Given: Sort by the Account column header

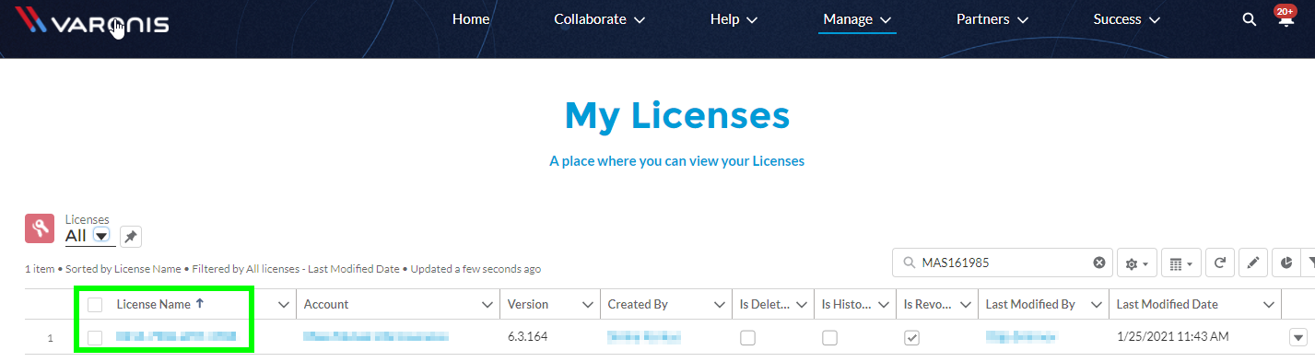Looking at the screenshot, I should click(326, 304).
